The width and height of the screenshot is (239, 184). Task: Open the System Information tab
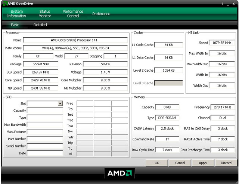[x=16, y=14]
